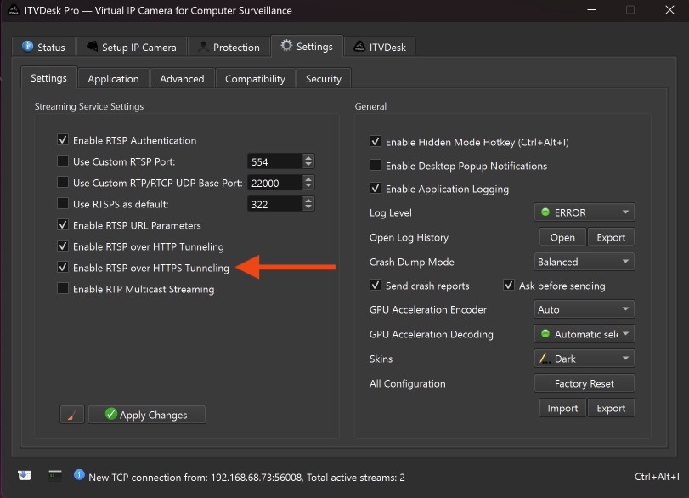
Task: Uncheck Send crash reports
Action: click(x=376, y=285)
